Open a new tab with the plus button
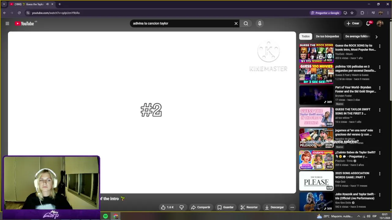392x220 pixels. tap(59, 4)
